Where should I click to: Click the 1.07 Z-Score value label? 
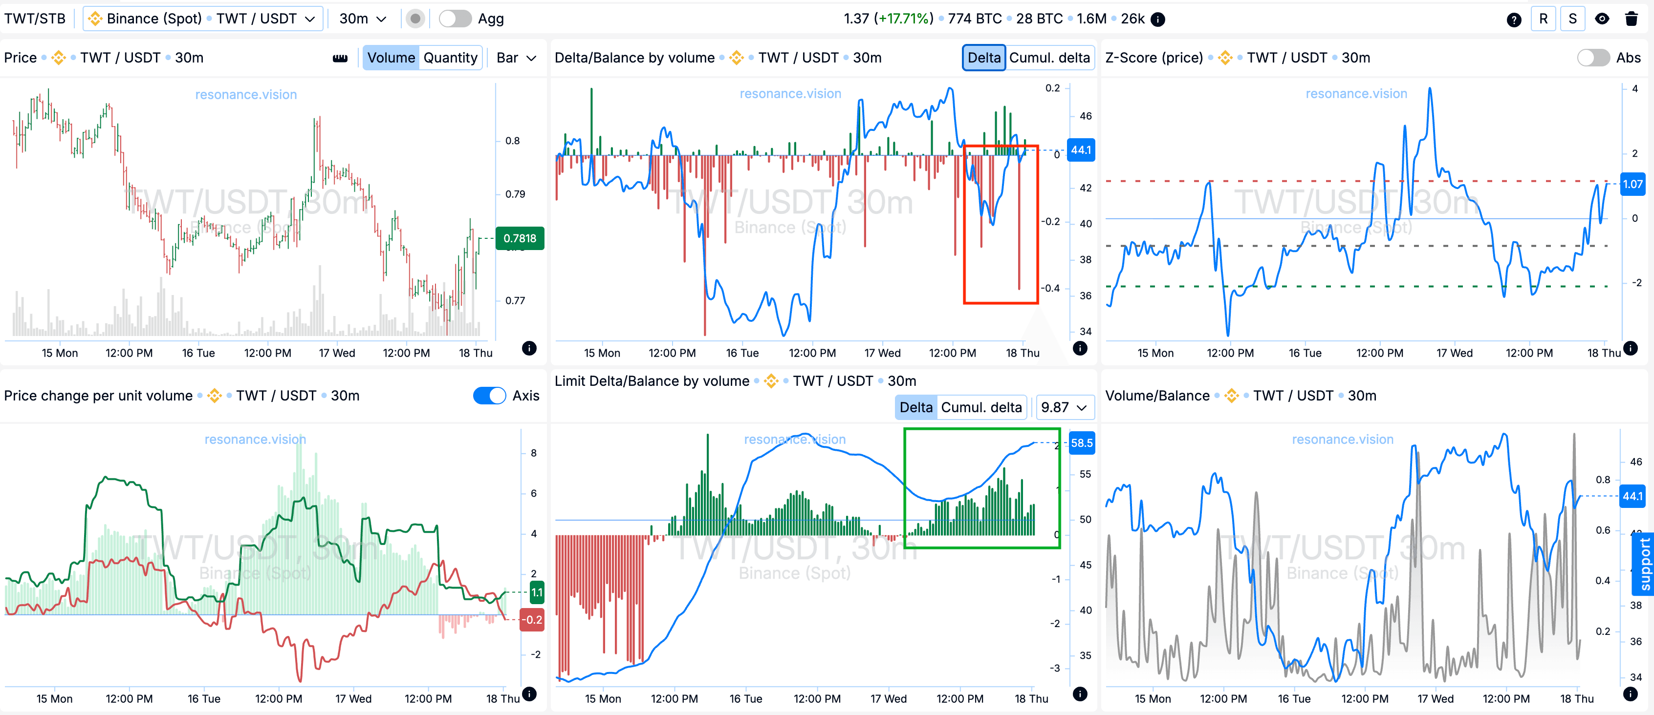pyautogui.click(x=1632, y=184)
